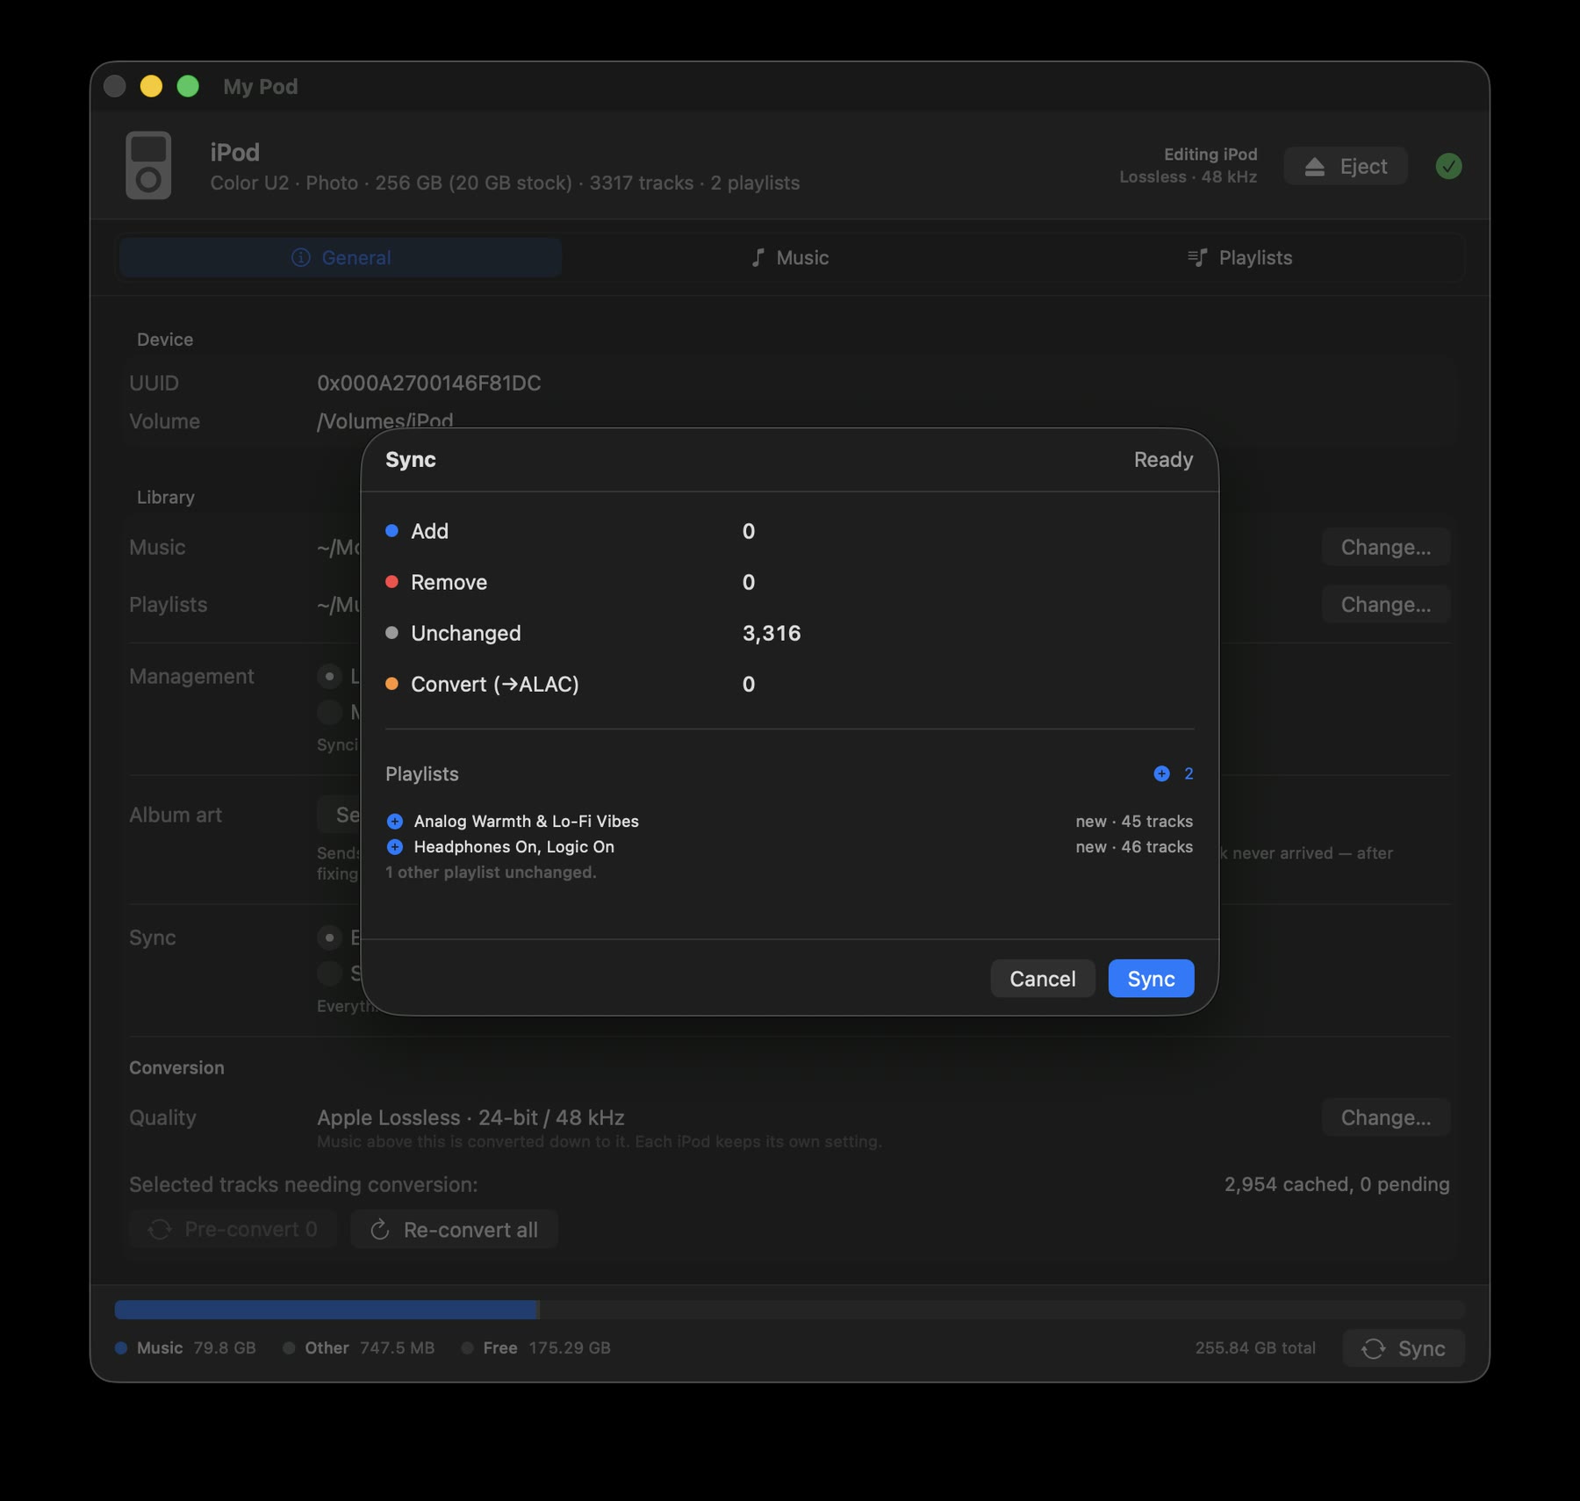Select the first Management radio option
Viewport: 1580px width, 1501px height.
(x=329, y=676)
